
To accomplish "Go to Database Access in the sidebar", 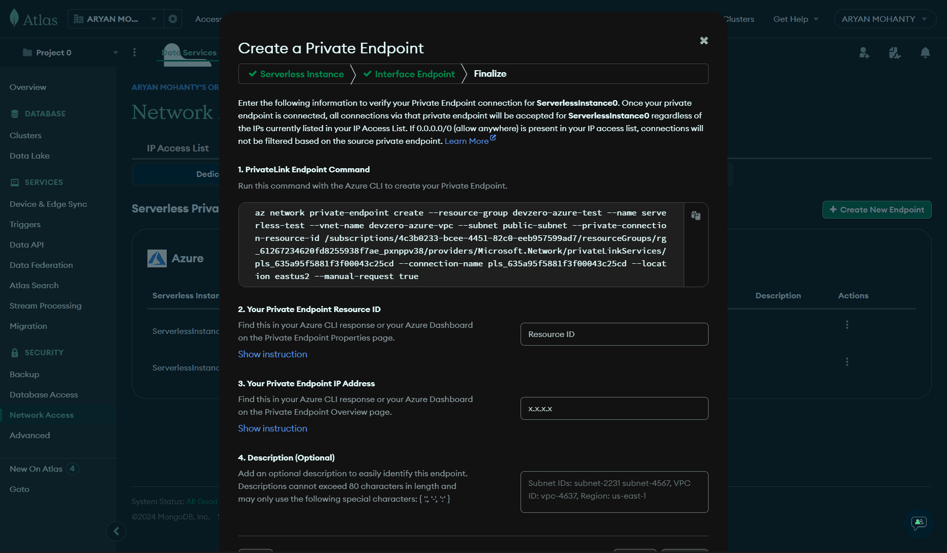I will tap(43, 394).
